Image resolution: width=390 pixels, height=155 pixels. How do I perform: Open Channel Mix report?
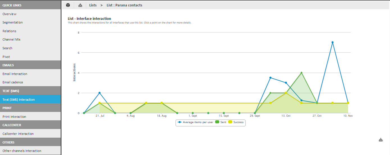click(x=12, y=39)
